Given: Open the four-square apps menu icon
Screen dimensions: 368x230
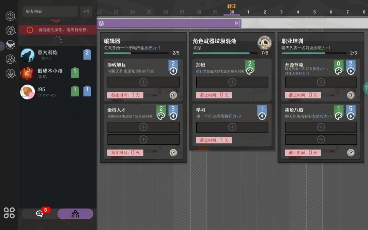Looking at the screenshot, I should point(9,213).
